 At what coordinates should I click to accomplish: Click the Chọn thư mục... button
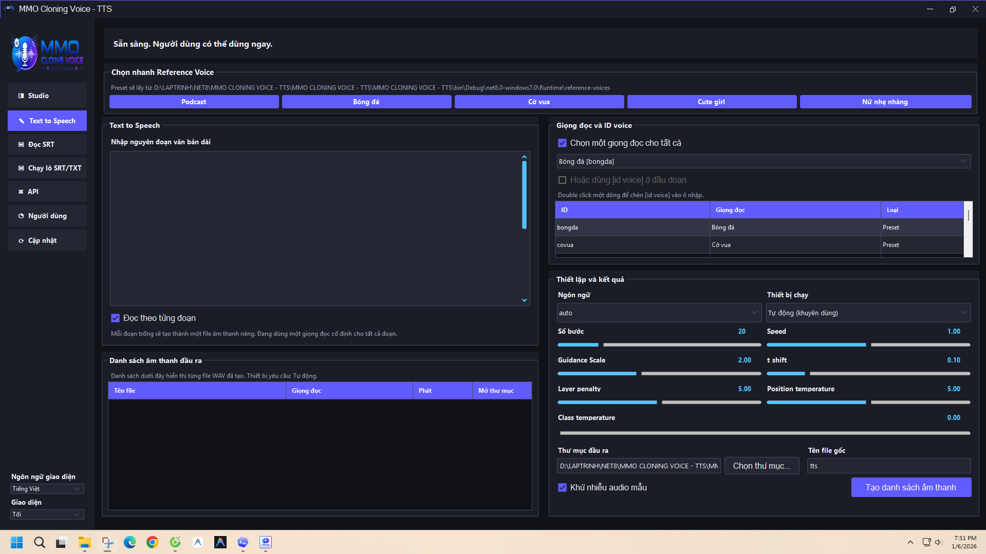click(761, 466)
